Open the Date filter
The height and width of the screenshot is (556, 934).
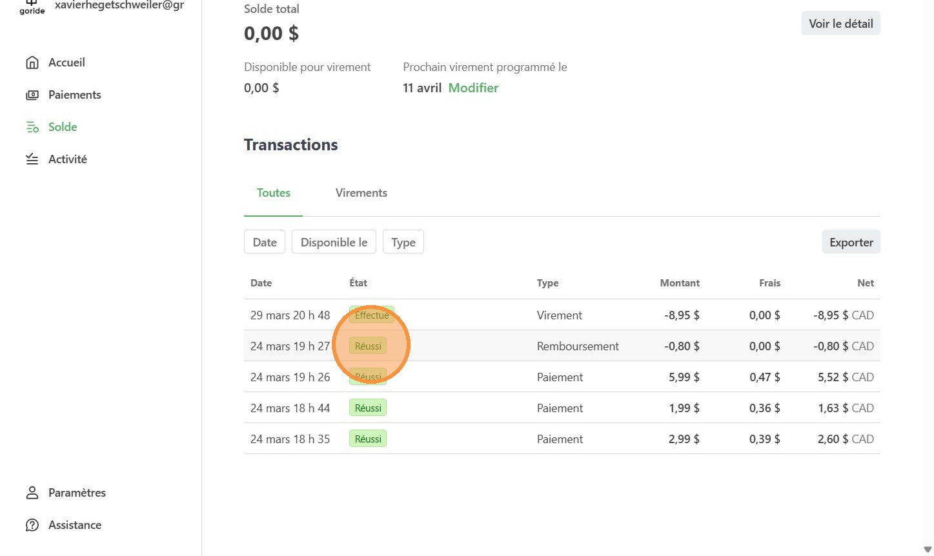tap(265, 242)
